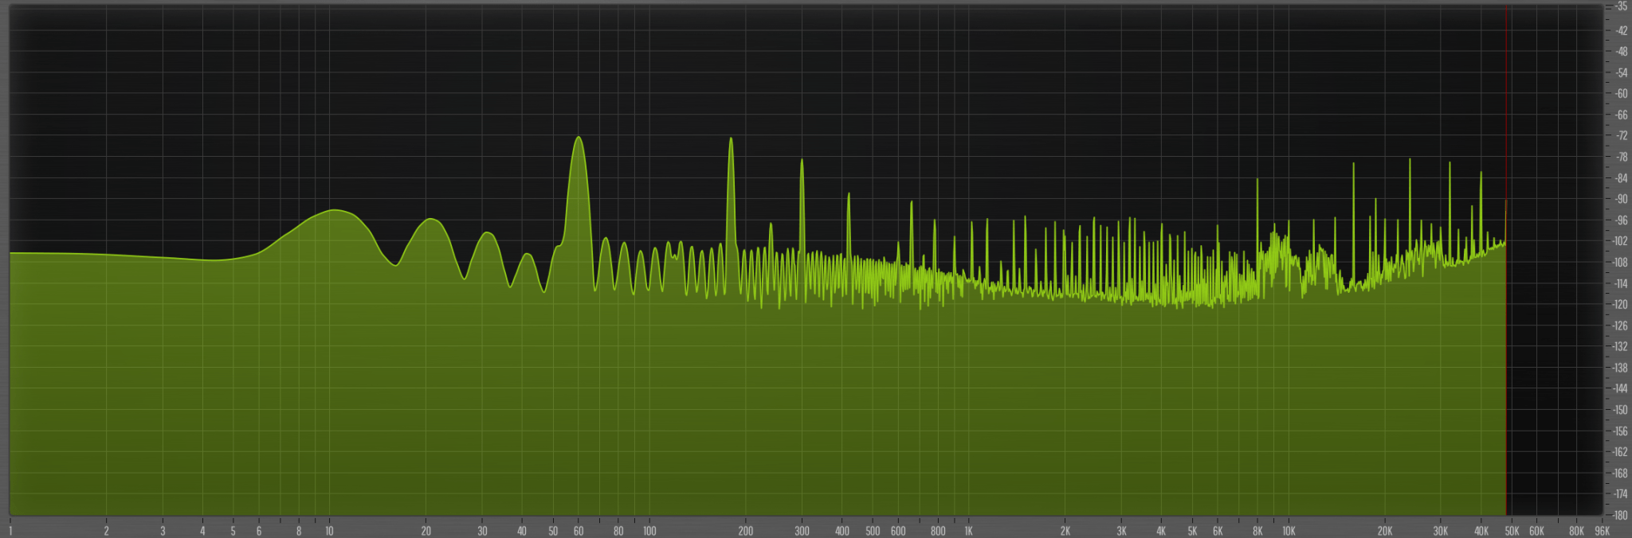The height and width of the screenshot is (538, 1632).
Task: Click the red vertical line near 48K
Action: coord(1506,261)
